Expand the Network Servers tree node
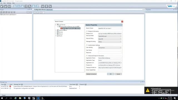 56,30
